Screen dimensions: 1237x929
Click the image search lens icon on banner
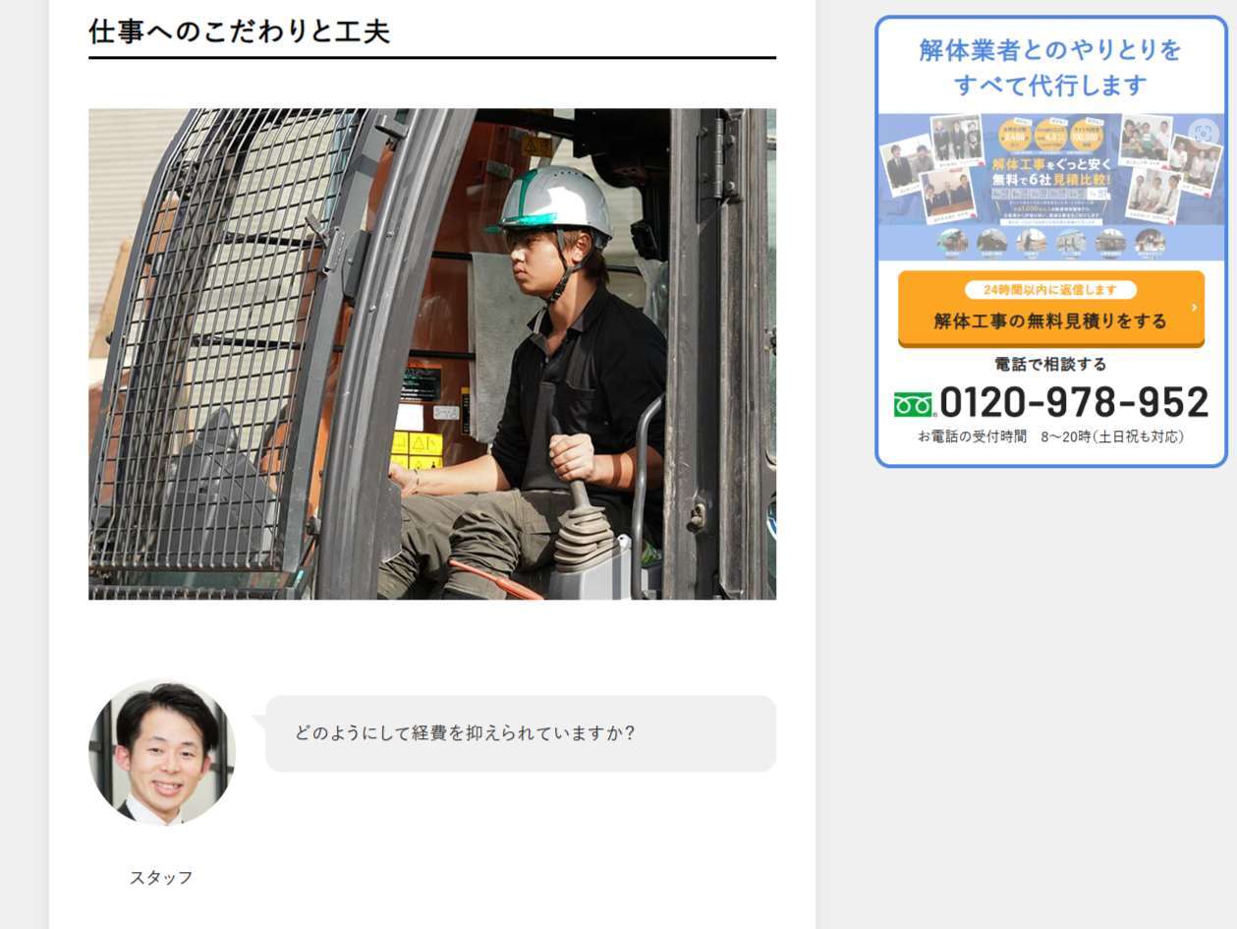tap(1203, 132)
